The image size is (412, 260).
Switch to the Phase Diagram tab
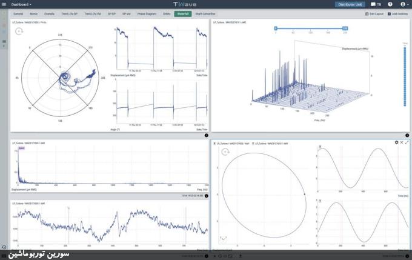click(147, 13)
